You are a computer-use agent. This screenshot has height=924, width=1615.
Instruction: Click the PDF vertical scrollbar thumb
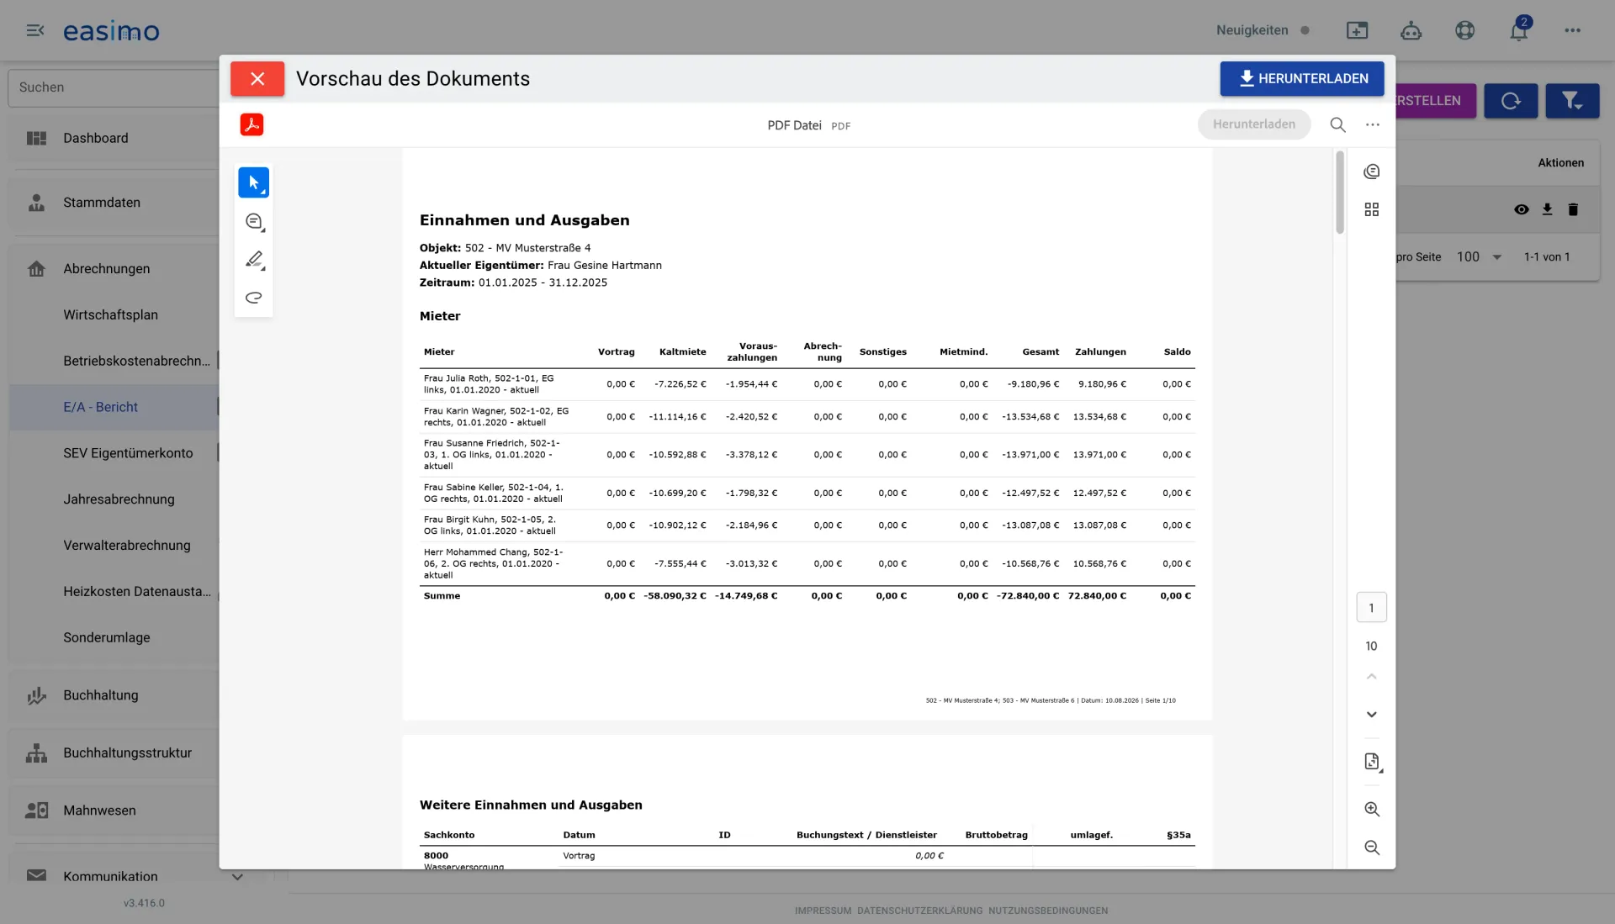(x=1340, y=193)
